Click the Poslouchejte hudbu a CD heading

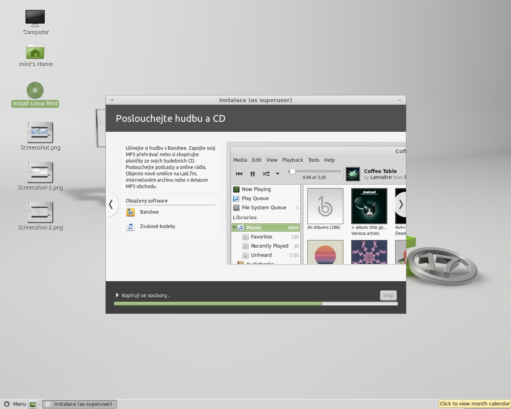(170, 119)
